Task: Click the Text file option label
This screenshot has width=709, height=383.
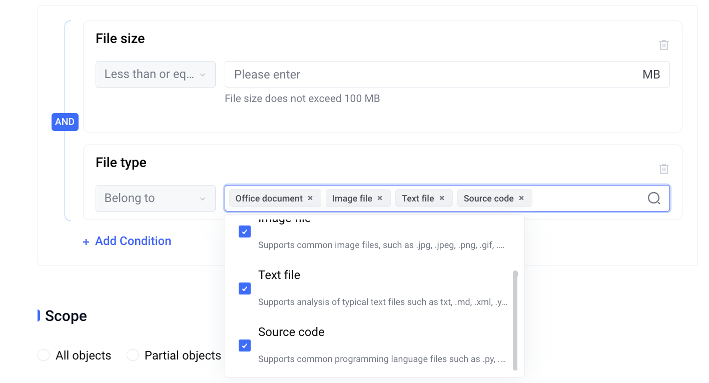Action: tap(279, 275)
